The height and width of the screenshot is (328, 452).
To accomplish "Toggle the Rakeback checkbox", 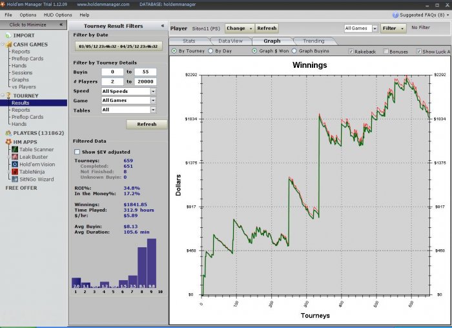I will (x=351, y=51).
